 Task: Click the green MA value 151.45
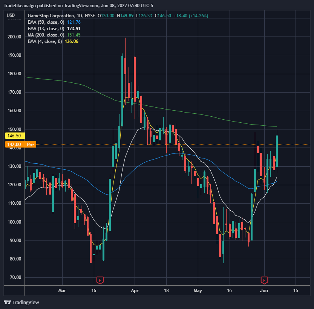pos(74,35)
